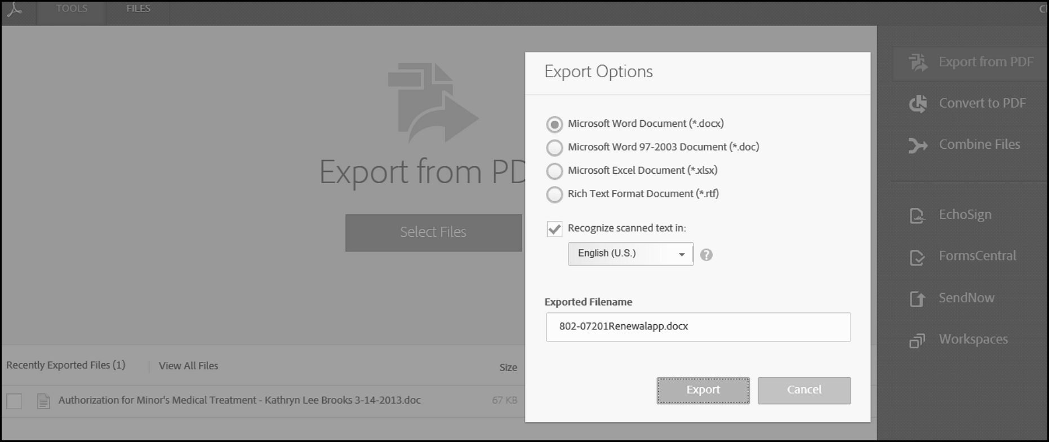Click the Acrobat logo icon
Viewport: 1049px width, 442px height.
(15, 9)
